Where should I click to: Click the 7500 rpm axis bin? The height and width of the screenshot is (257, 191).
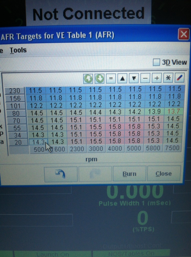(x=172, y=147)
